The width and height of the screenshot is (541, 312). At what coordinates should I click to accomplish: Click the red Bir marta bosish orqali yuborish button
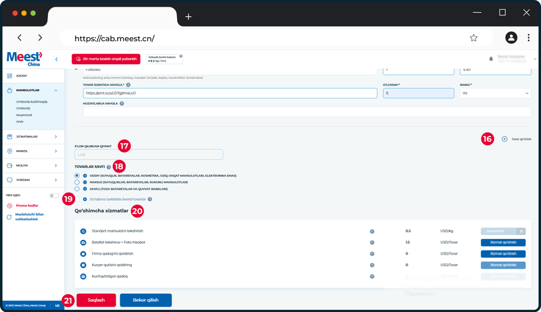tap(106, 59)
